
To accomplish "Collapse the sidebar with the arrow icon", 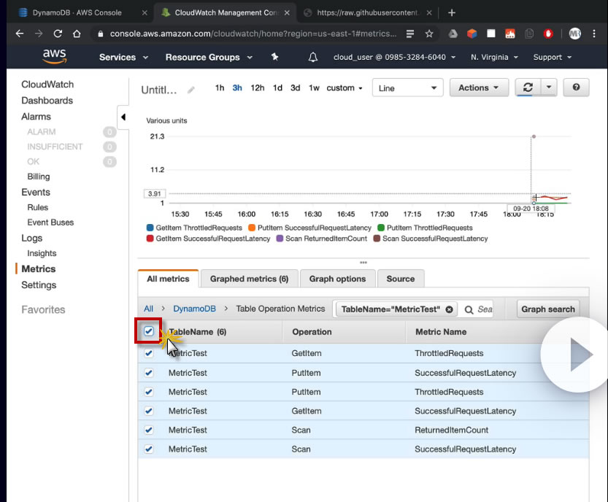I will [x=123, y=117].
